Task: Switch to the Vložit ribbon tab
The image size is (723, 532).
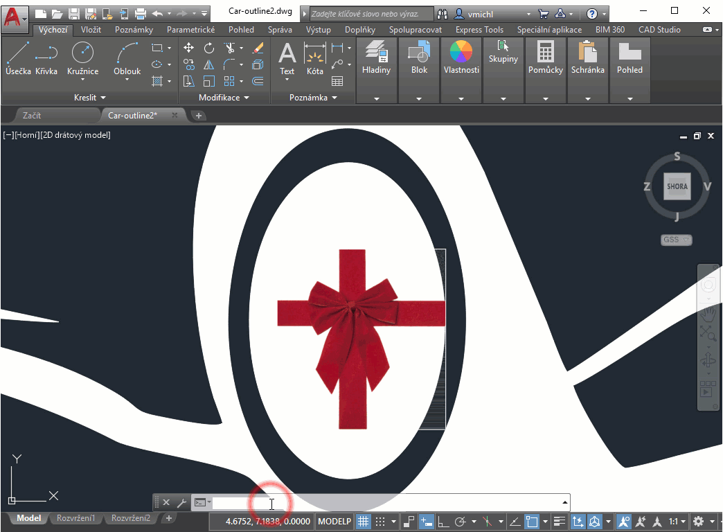Action: (91, 30)
